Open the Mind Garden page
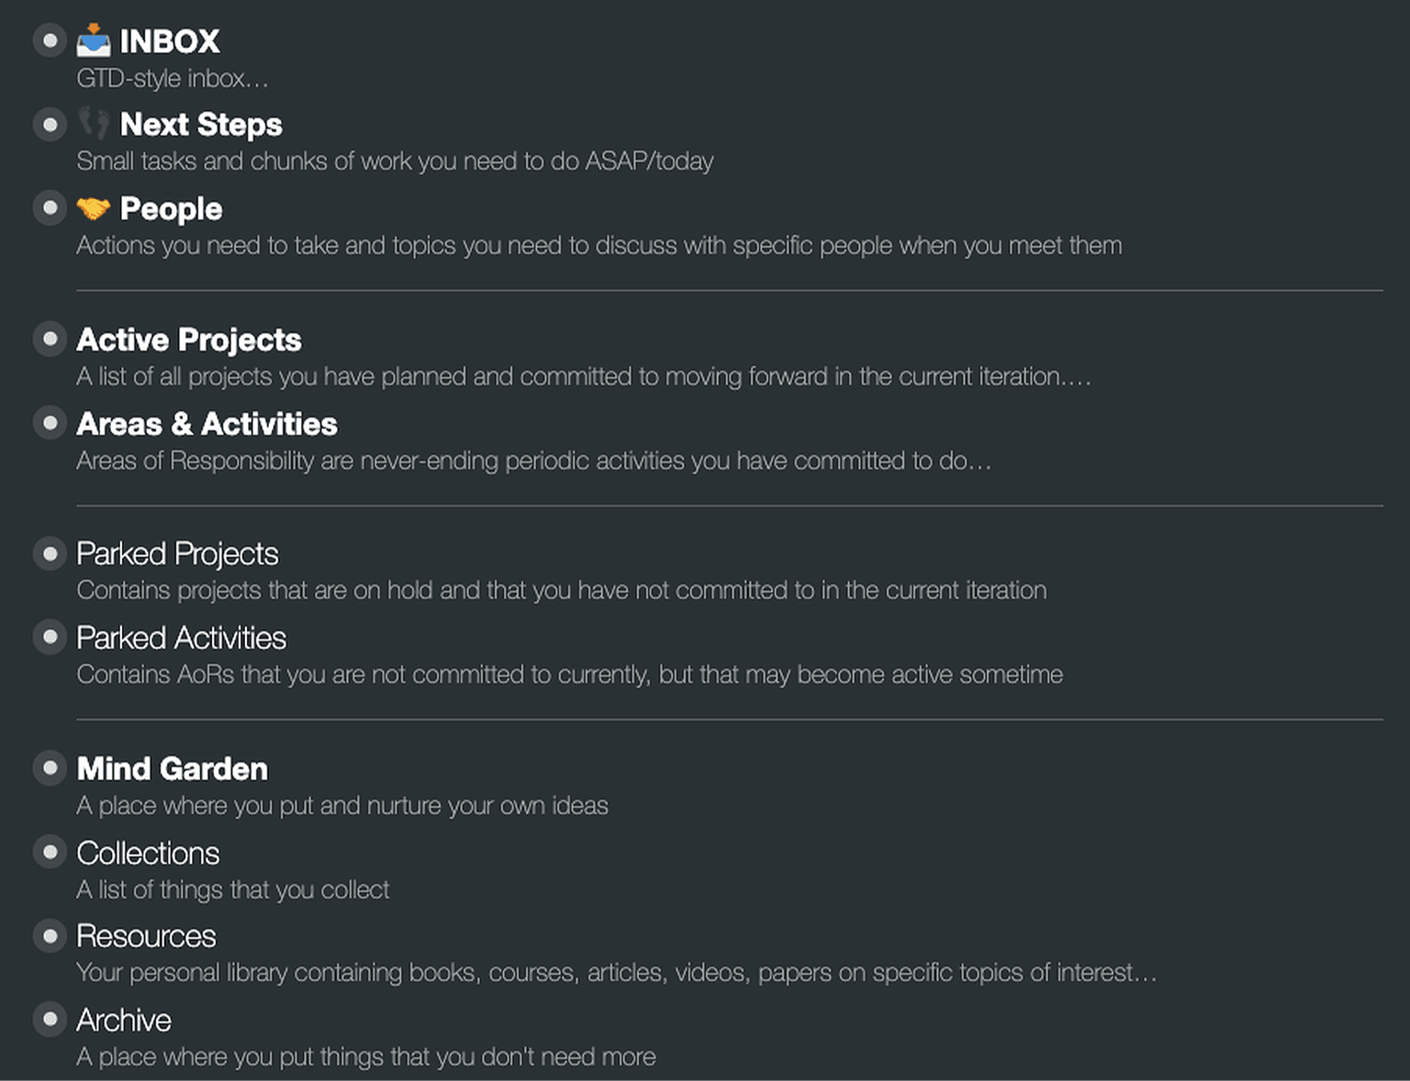This screenshot has width=1410, height=1081. (172, 768)
